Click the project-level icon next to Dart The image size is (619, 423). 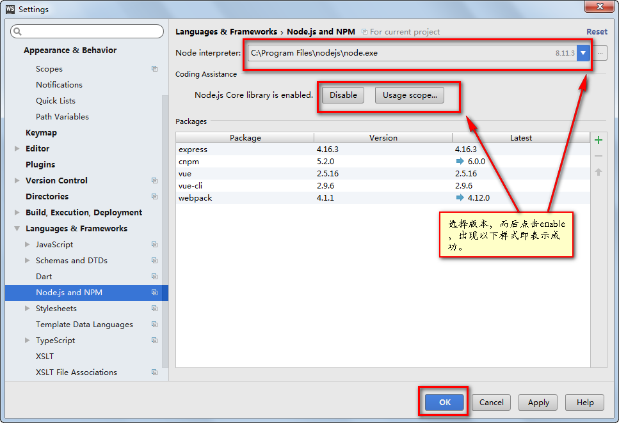(x=154, y=276)
